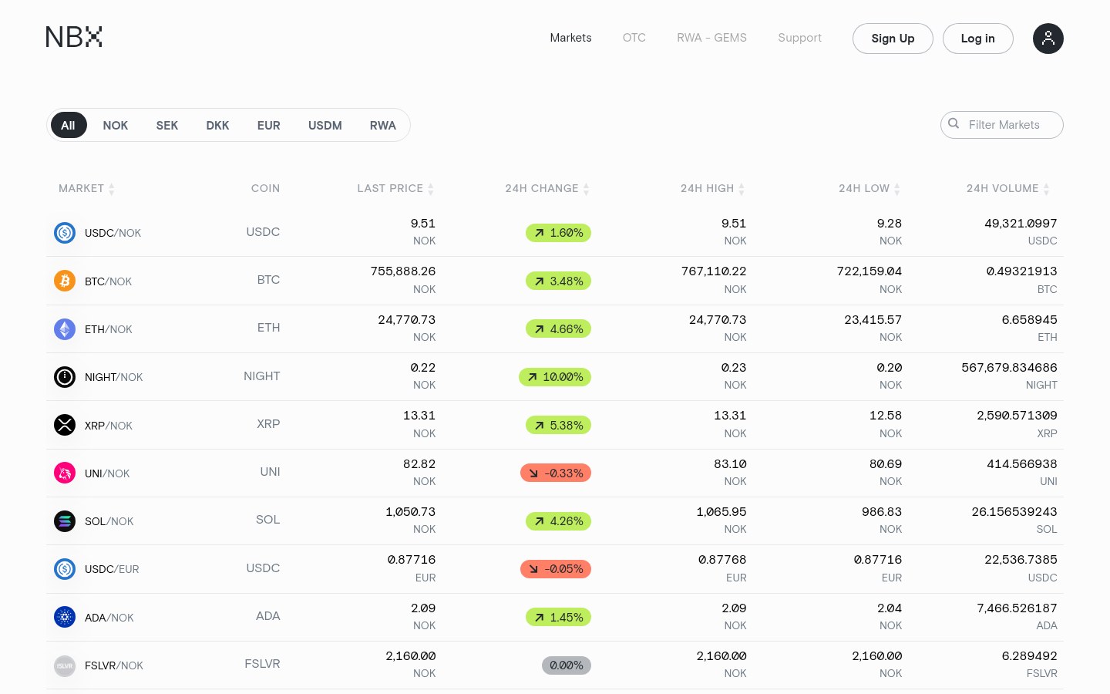Image resolution: width=1110 pixels, height=694 pixels.
Task: Open the ADA/NOK market
Action: tap(109, 618)
